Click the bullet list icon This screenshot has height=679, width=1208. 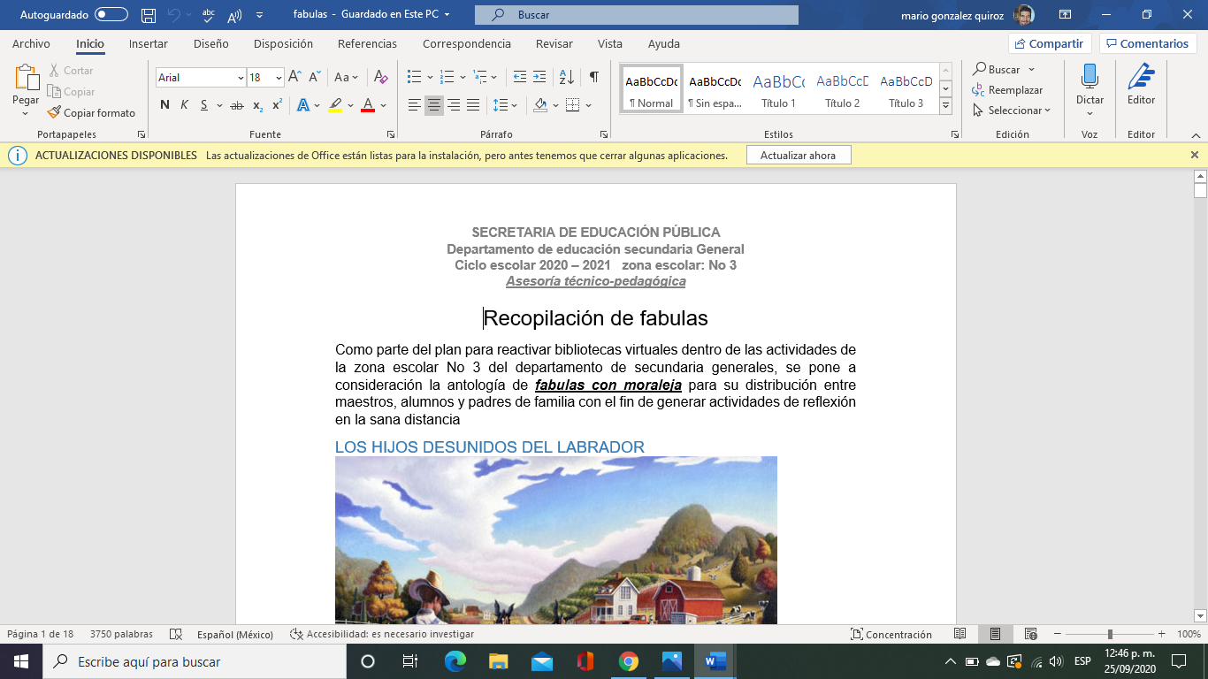coord(414,77)
